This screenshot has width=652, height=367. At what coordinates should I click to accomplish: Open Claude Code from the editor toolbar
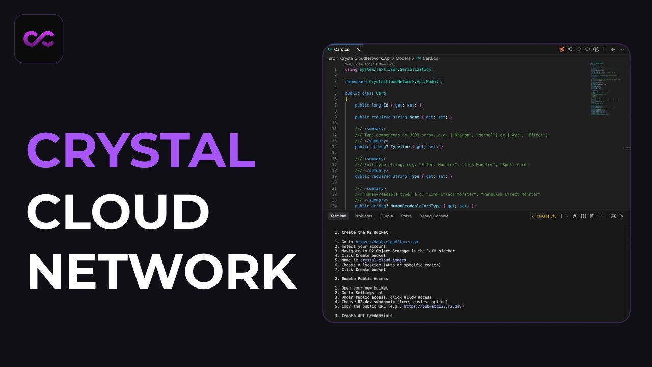(x=562, y=49)
